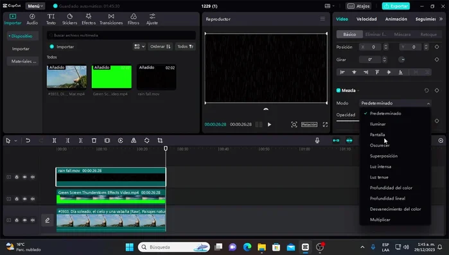
Task: Open the Menú dropdown
Action: coord(35,6)
